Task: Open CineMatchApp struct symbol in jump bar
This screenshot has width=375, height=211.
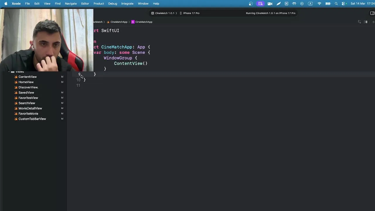Action: 142,22
